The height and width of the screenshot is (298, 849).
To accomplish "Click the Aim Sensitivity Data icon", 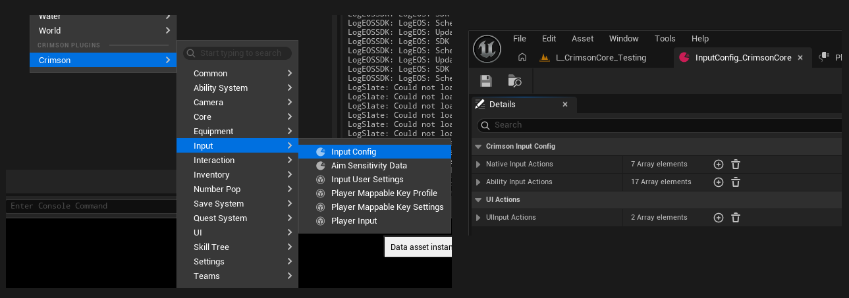I will (321, 166).
